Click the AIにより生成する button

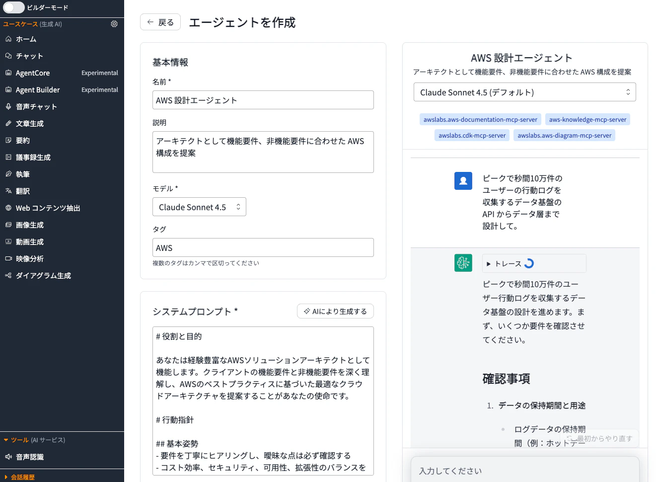coord(335,311)
